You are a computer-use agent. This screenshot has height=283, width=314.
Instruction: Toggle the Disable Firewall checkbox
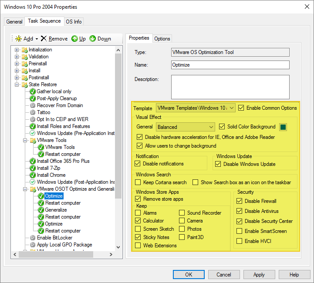click(239, 201)
